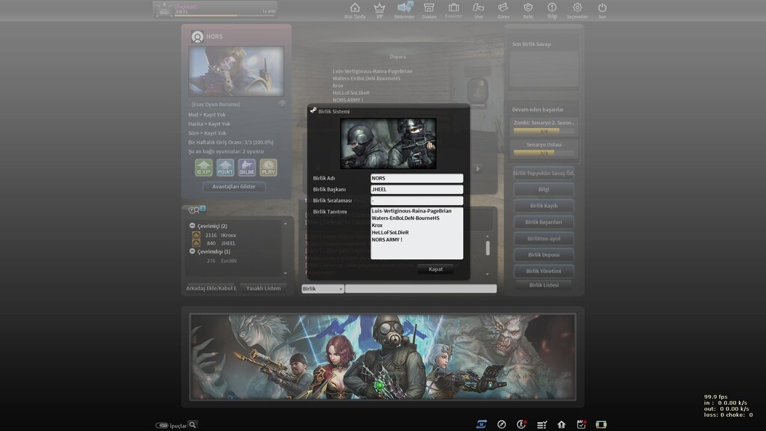Click the NORS clan profile picture
The image size is (766, 431).
[236, 71]
